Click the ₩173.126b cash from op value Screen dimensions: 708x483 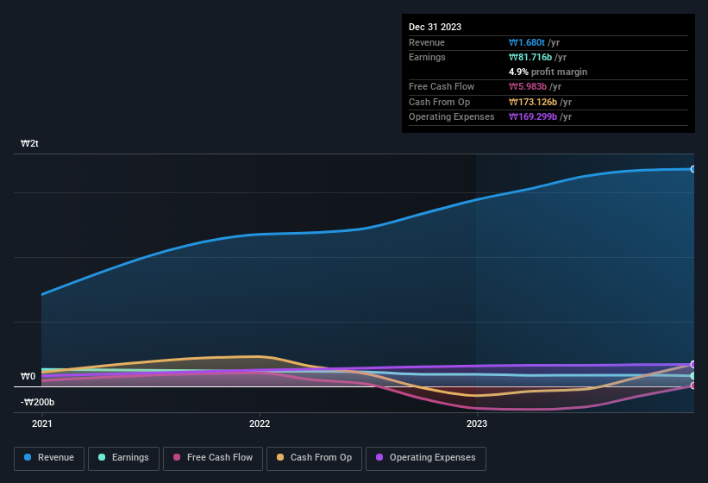pyautogui.click(x=533, y=102)
